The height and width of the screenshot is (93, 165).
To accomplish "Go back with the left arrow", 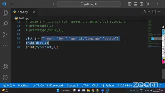I will (x=47, y=4).
